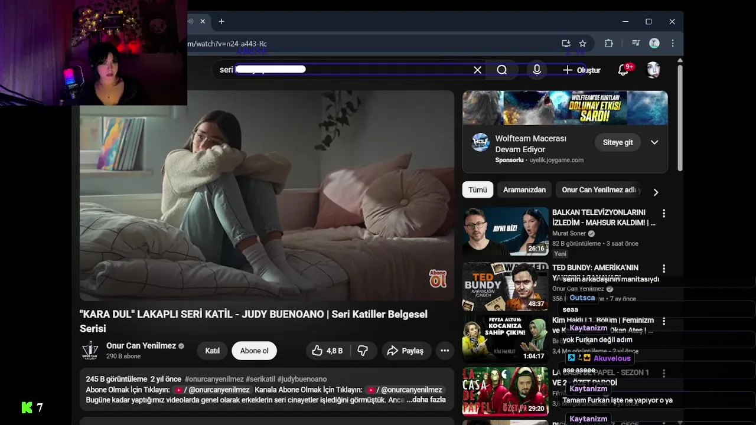Dislike the video with thumbs down

pos(363,351)
